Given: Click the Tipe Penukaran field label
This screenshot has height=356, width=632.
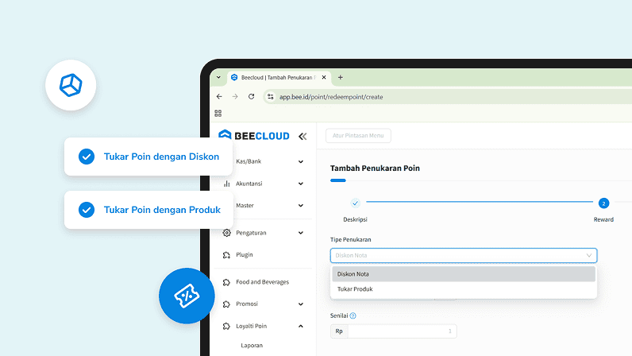Looking at the screenshot, I should pyautogui.click(x=350, y=239).
